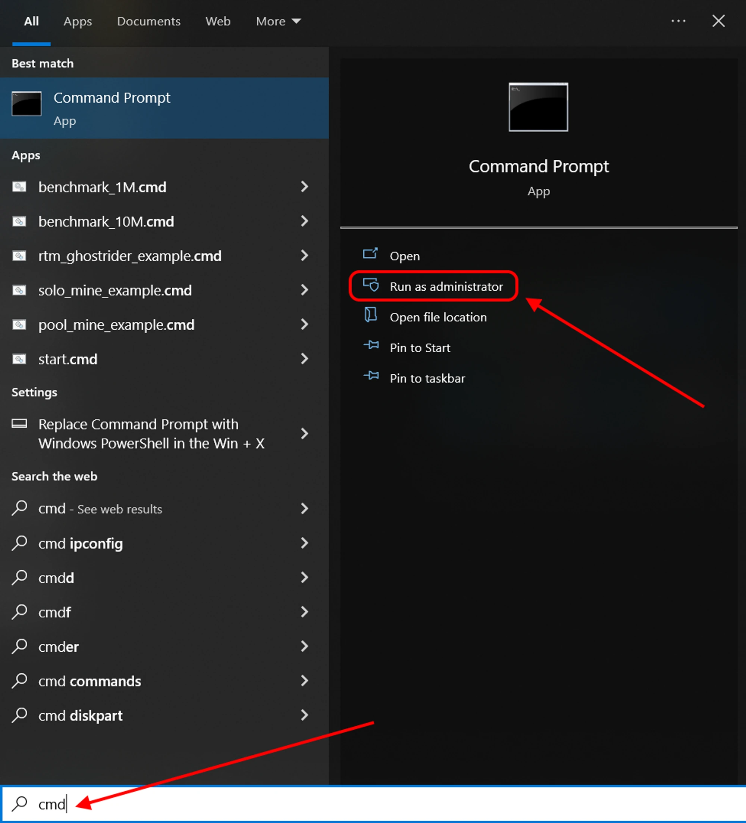Open the More filter dropdown

[x=278, y=21]
